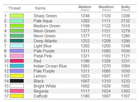Click the Deep Atlantic color swatch
The width and height of the screenshot is (140, 102).
pos(17,41)
